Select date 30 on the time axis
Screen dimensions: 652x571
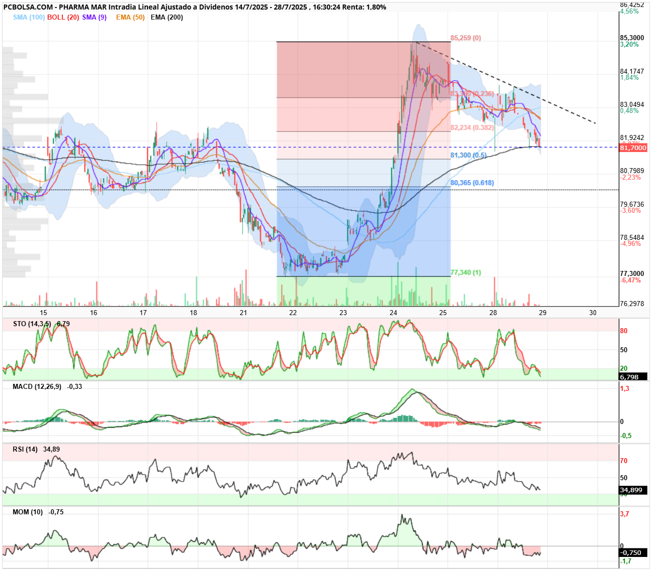click(x=593, y=313)
